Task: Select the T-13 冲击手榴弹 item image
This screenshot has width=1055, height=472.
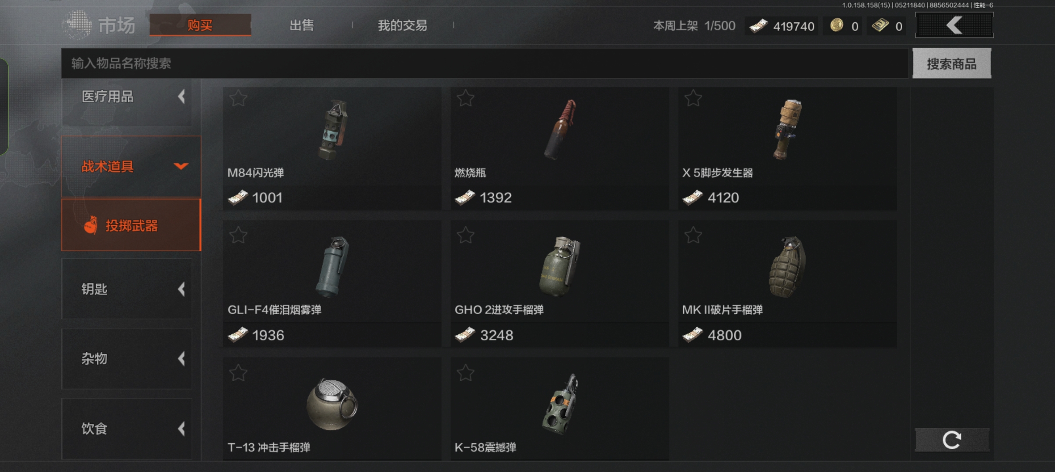Action: [x=332, y=404]
